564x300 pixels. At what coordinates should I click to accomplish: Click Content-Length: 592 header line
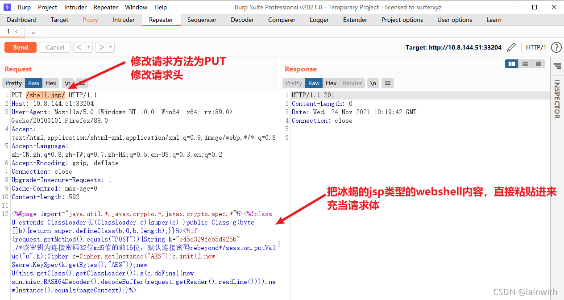46,197
